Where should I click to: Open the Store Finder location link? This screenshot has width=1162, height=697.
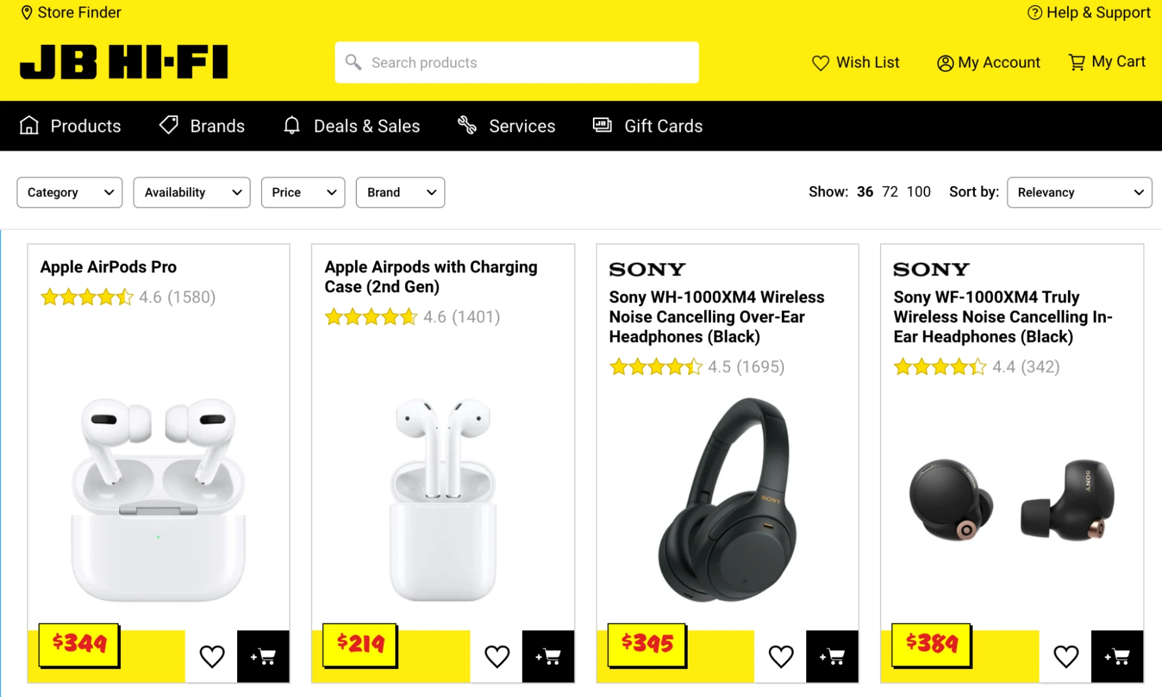(x=71, y=12)
